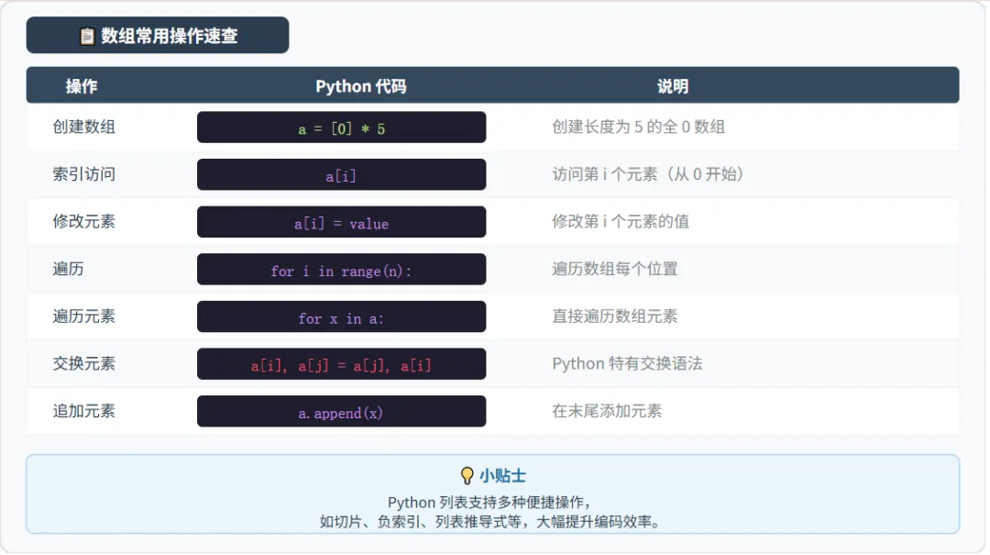The height and width of the screenshot is (555, 990).
Task: Click the code block a[i]
Action: pos(342,174)
